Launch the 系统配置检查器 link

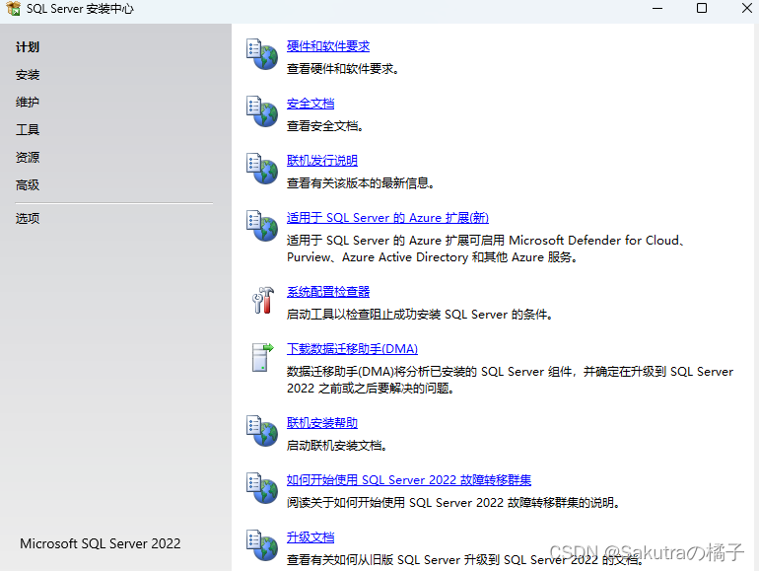(328, 292)
